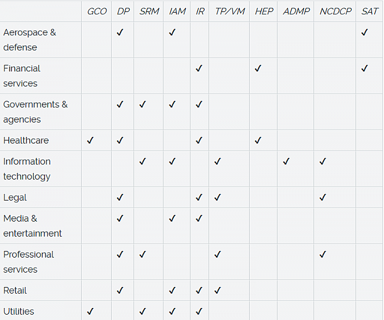Click the Retail TP/VM checkmark

coord(217,291)
